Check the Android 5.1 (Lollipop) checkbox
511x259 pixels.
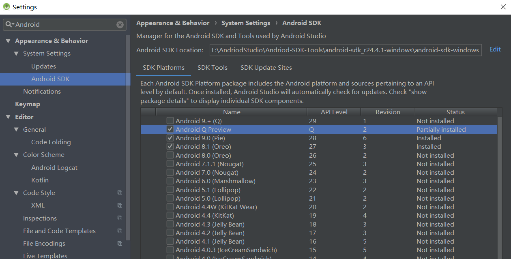pos(170,190)
